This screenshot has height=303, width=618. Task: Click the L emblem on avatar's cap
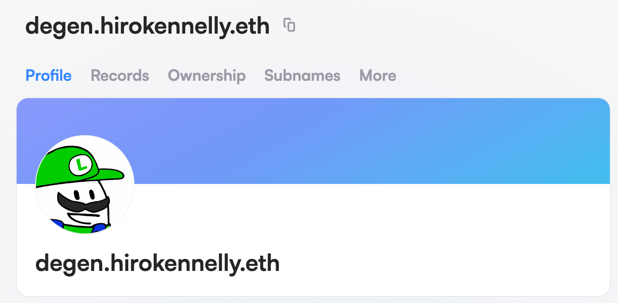(81, 165)
